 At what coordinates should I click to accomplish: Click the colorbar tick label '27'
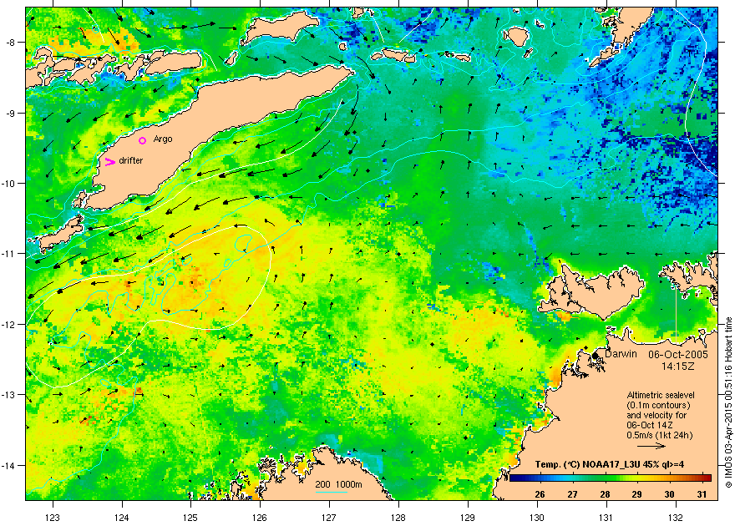pos(572,494)
